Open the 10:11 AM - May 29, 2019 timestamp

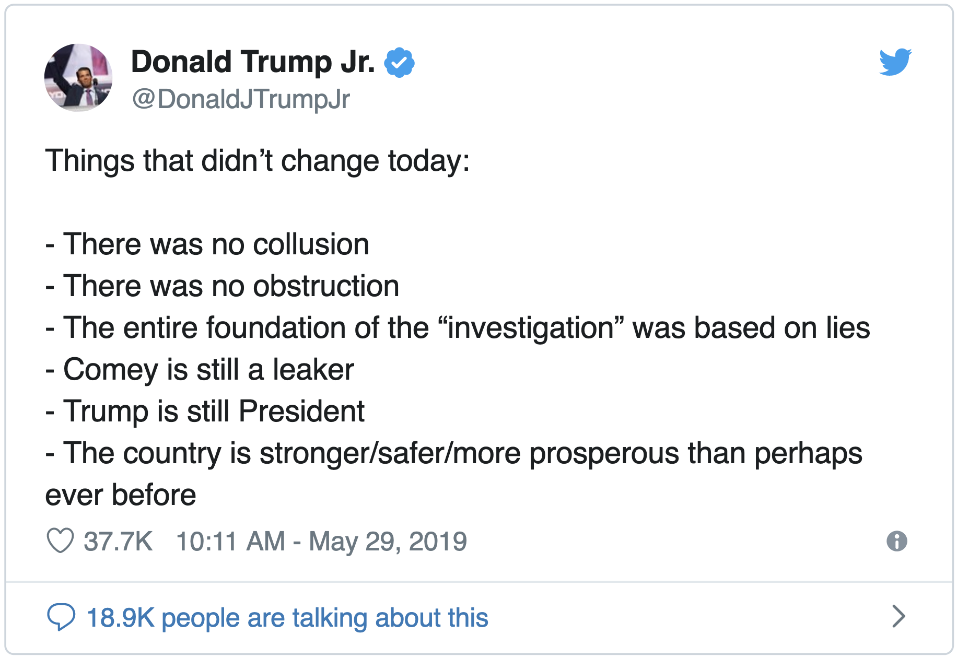[x=321, y=541]
